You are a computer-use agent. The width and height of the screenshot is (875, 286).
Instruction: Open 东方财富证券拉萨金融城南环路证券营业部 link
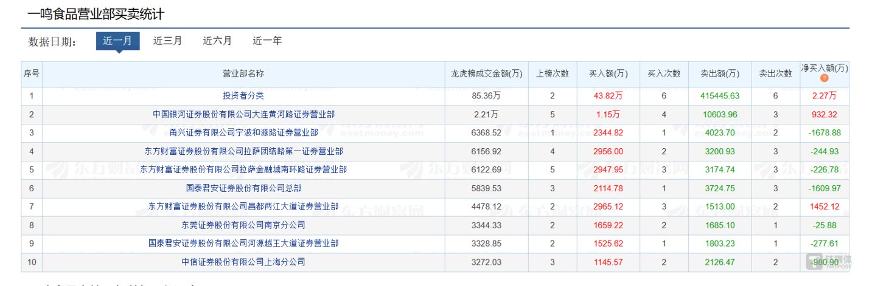pos(243,169)
